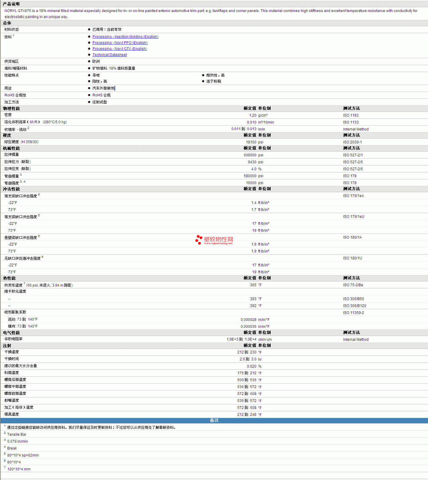This screenshot has height=480, width=428.
Task: Select the 矿物填料, 18% 填料按重量 entry
Action: pyautogui.click(x=114, y=68)
